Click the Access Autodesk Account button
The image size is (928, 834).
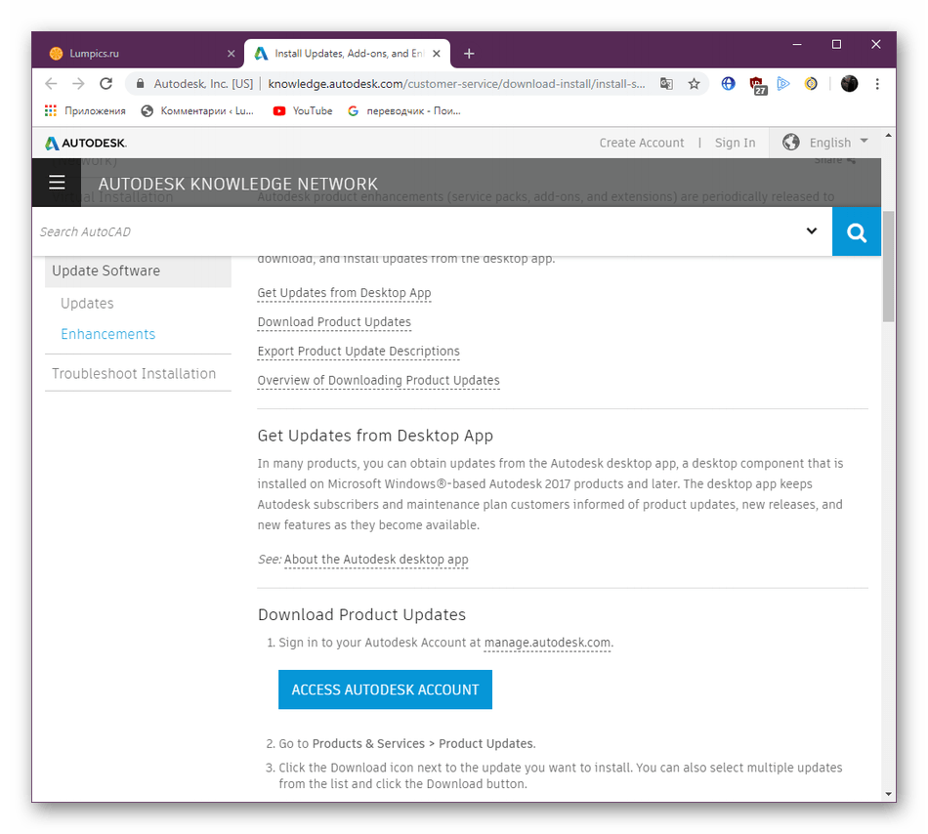[x=385, y=689]
